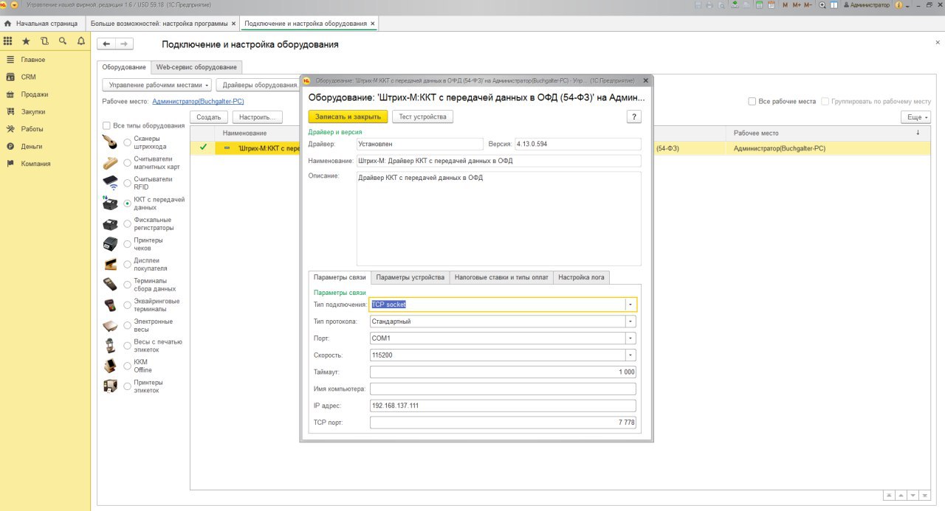The width and height of the screenshot is (945, 511).
Task: Select Сканеры штрихкода radio button
Action: click(x=128, y=142)
